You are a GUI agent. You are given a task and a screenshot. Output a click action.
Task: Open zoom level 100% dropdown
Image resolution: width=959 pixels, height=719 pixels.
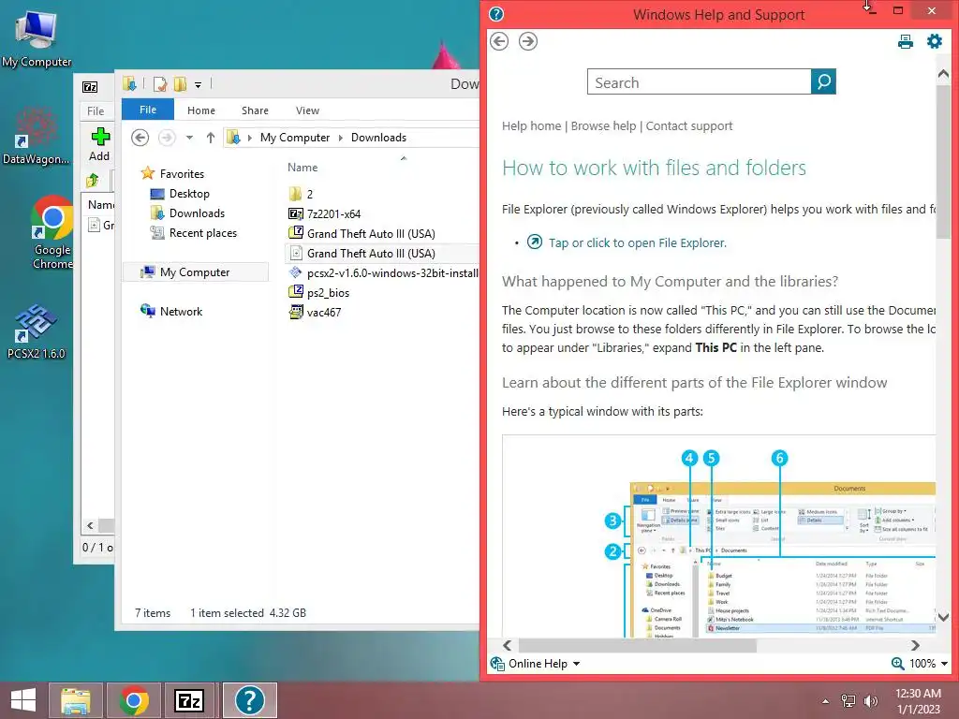928,664
